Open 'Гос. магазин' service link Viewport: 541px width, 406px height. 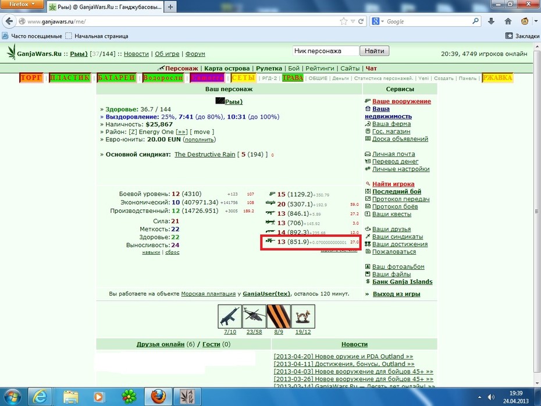point(391,131)
